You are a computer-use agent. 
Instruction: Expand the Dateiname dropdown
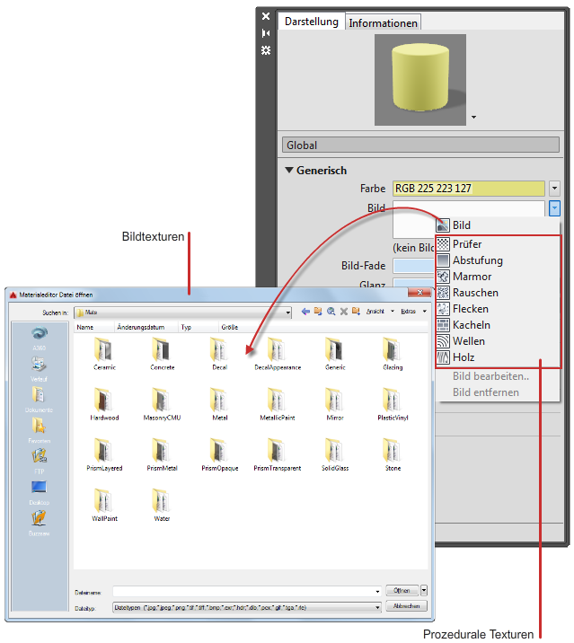coord(377,591)
